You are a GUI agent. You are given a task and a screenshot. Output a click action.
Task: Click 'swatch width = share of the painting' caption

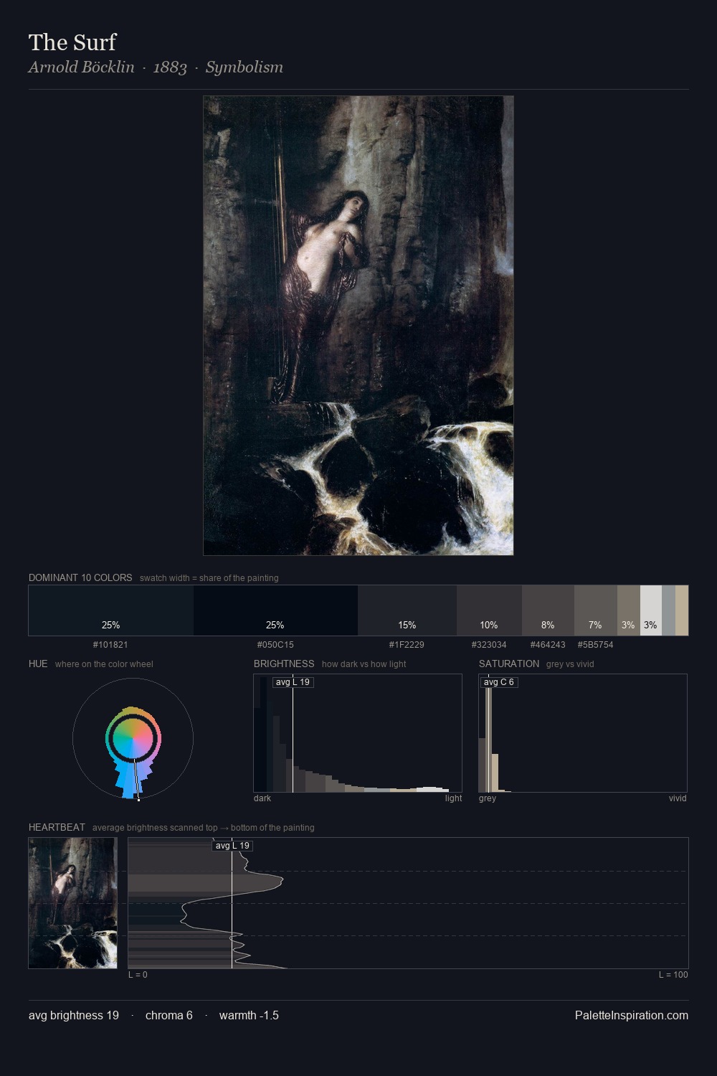(x=209, y=578)
